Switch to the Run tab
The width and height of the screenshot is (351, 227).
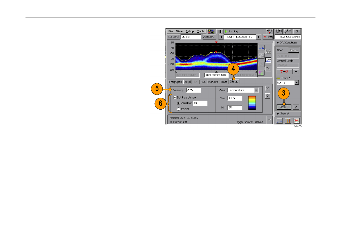[x=203, y=82]
